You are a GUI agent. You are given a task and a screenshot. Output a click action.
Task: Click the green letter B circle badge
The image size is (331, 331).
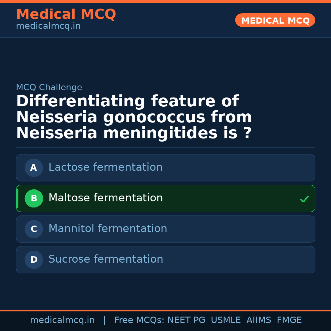34,198
